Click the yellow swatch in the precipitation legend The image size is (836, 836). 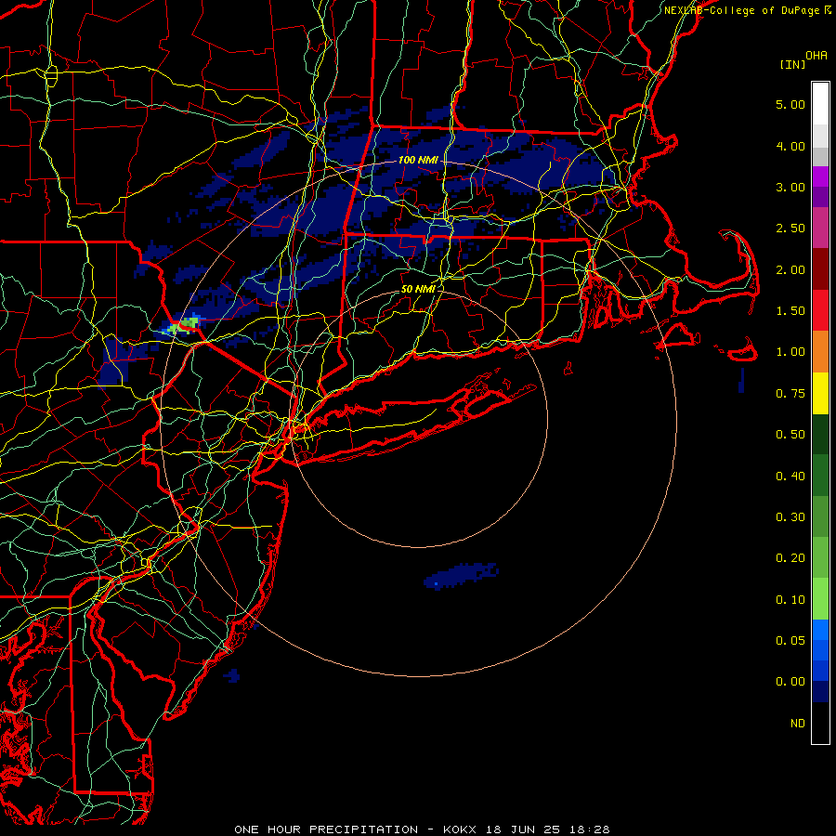820,393
